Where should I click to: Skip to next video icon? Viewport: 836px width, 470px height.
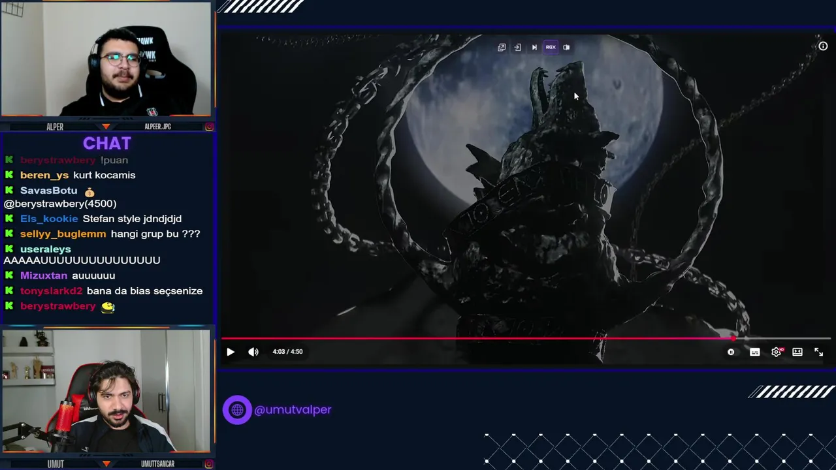coord(534,47)
